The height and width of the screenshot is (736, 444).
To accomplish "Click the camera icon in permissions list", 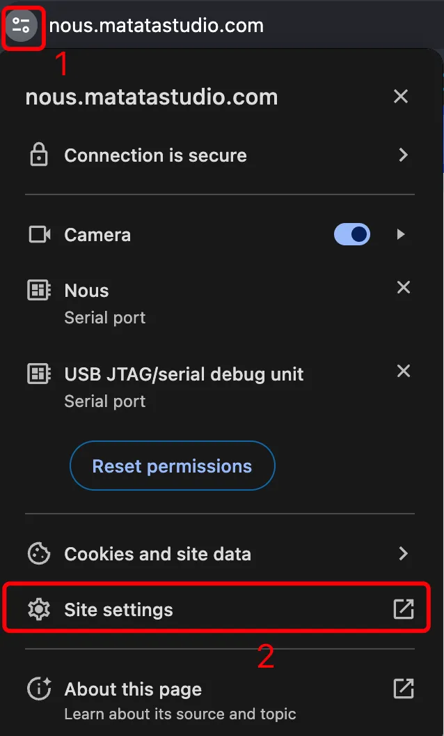I will (x=40, y=234).
